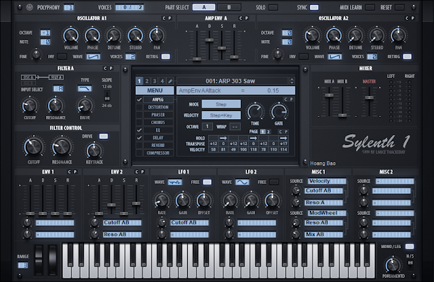The image size is (434, 282).
Task: Click the Oscillator A1 copy C icon
Action: 163,18
